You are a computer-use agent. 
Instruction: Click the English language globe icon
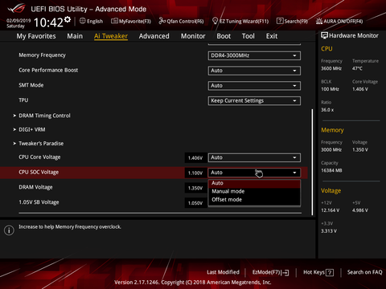point(83,21)
